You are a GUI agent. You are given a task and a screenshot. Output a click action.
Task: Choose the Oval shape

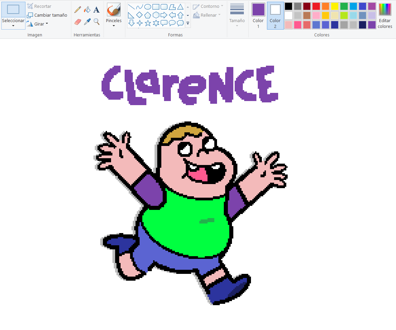(x=148, y=7)
